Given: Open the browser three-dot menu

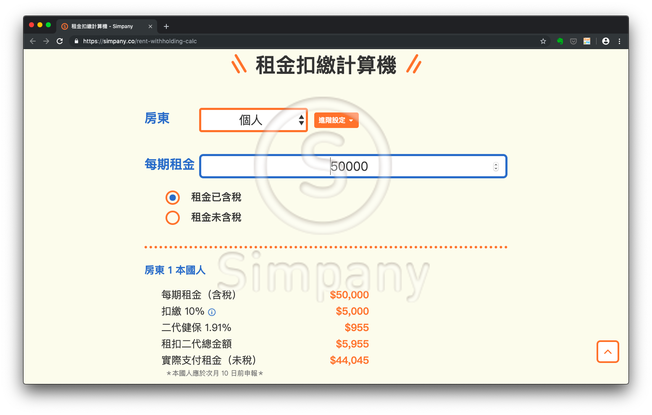Looking at the screenshot, I should (x=619, y=41).
